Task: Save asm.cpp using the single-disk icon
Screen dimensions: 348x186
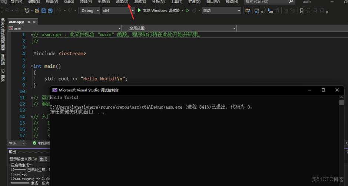Action: 44,10
